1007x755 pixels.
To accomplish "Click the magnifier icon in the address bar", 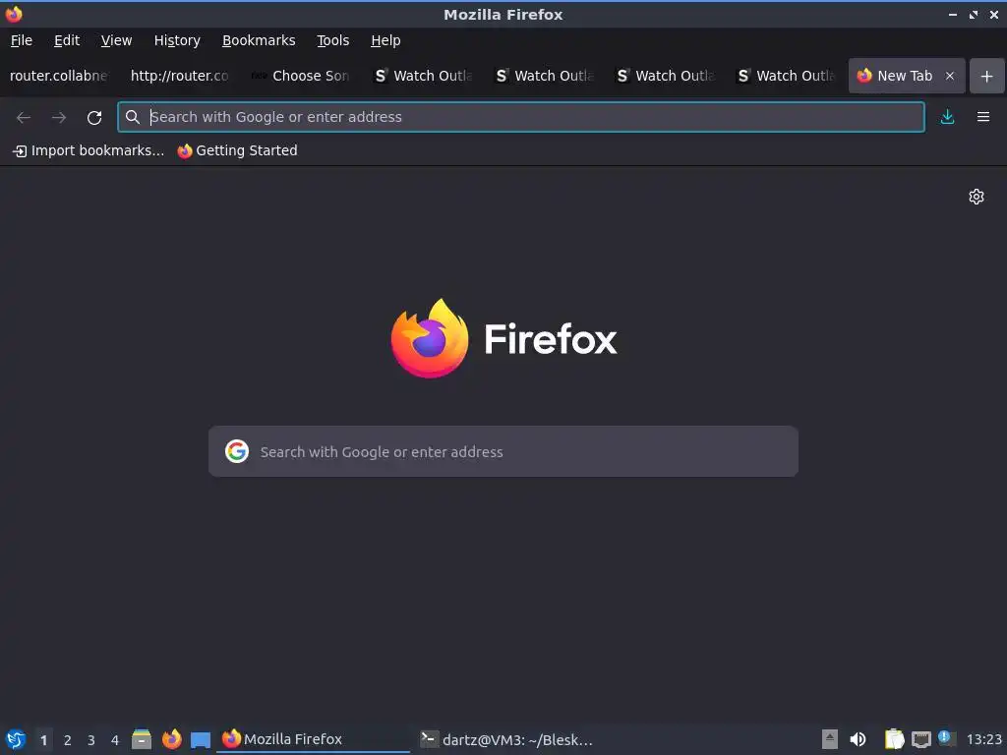I will coord(133,117).
